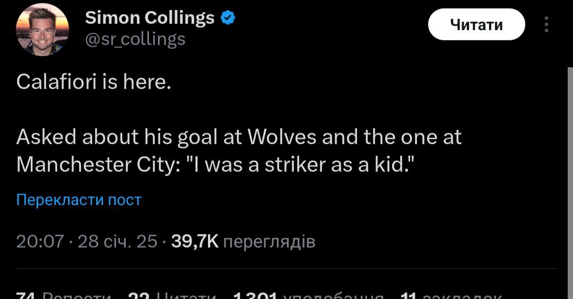Click the 28 січ. 25 date
The width and height of the screenshot is (573, 299).
[117, 242]
